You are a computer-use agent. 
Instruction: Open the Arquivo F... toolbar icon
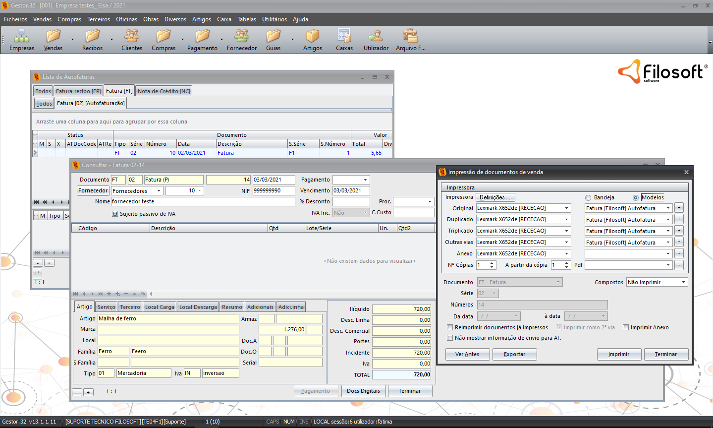coord(410,40)
